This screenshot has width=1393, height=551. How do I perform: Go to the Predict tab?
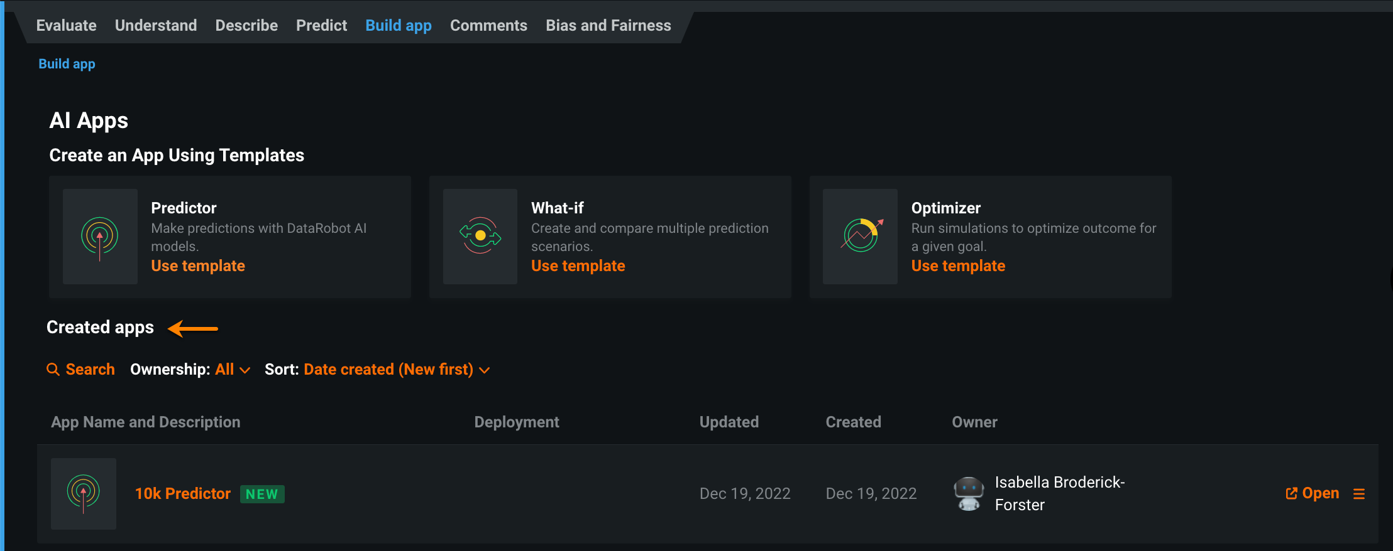(x=321, y=26)
